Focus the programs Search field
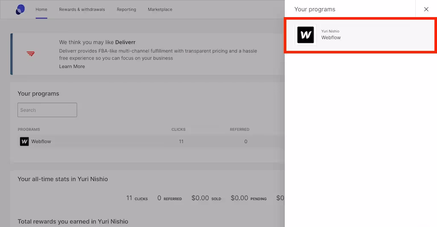This screenshot has height=227, width=437. (x=47, y=110)
